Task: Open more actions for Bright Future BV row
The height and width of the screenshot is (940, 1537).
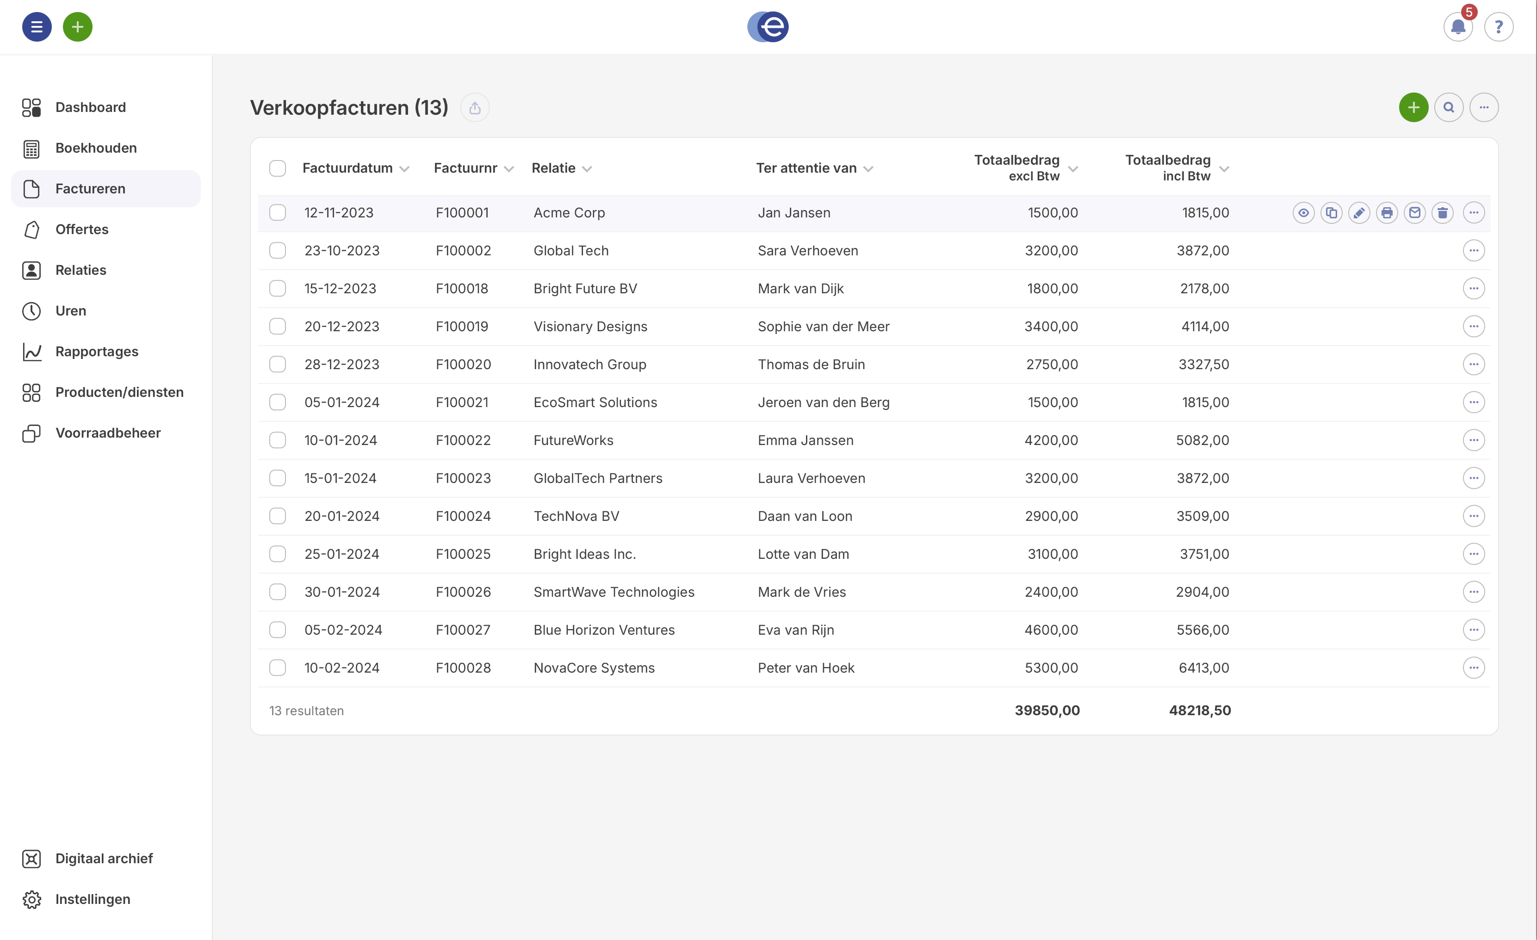Action: point(1473,289)
